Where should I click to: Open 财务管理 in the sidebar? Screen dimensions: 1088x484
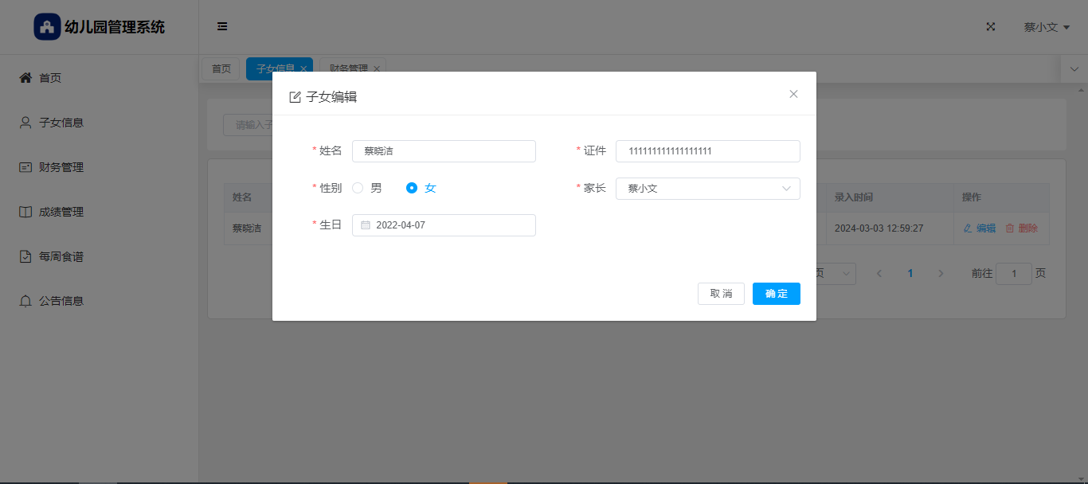pos(99,167)
